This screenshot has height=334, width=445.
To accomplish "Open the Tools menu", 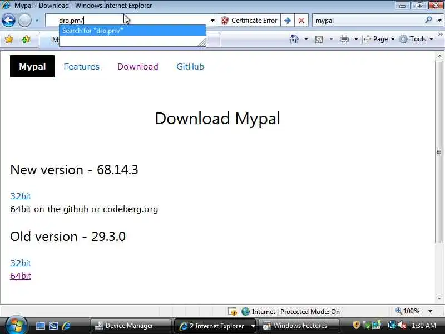I will 416,39.
